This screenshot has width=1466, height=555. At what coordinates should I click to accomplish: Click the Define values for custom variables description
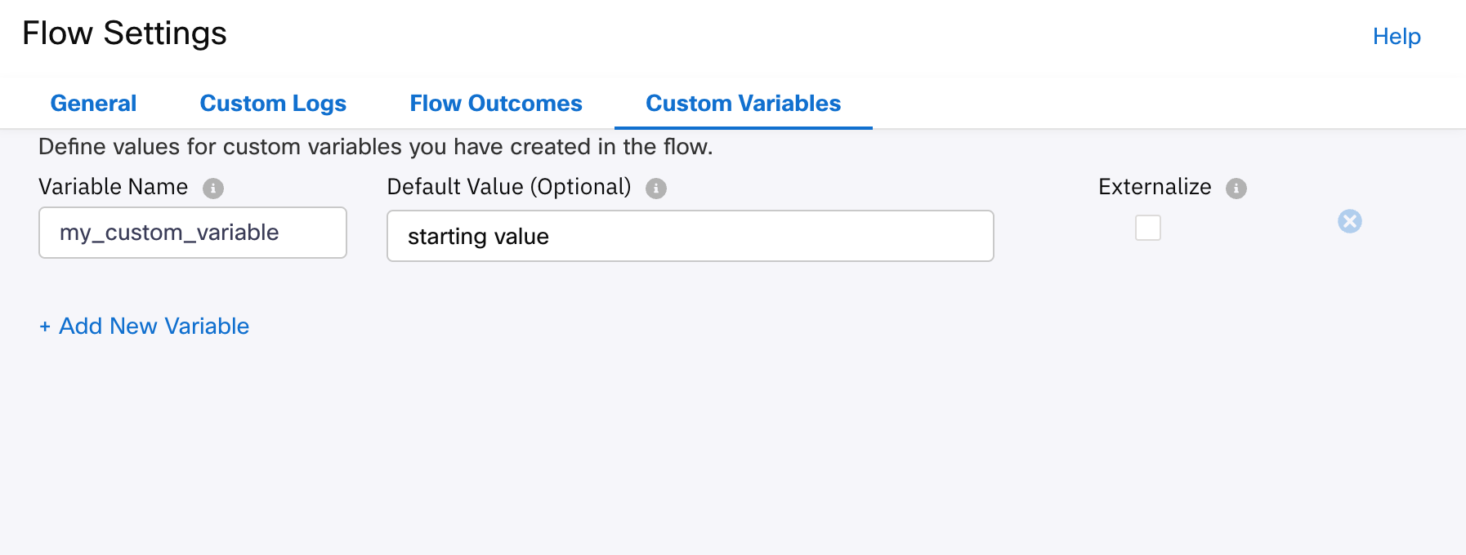coord(375,147)
